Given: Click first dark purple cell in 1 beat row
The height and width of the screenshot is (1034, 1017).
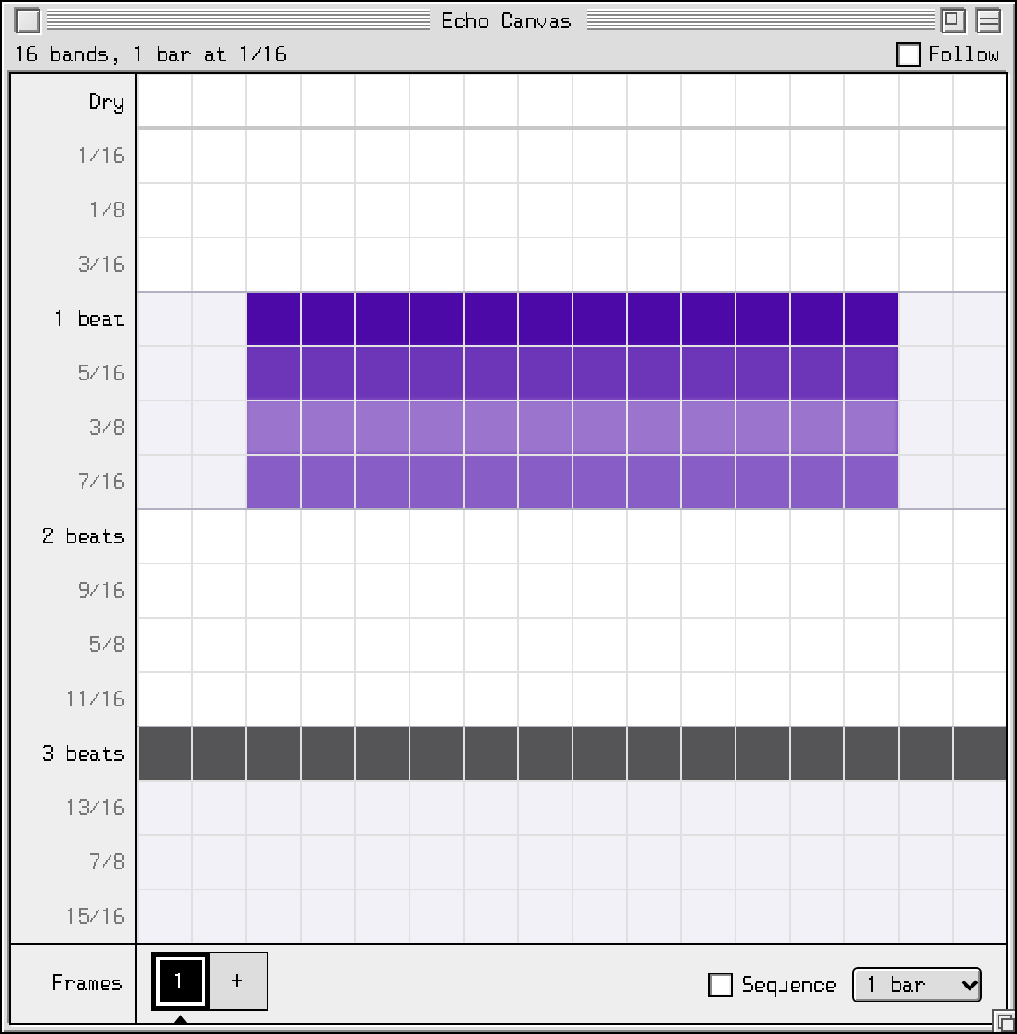Looking at the screenshot, I should pos(274,319).
